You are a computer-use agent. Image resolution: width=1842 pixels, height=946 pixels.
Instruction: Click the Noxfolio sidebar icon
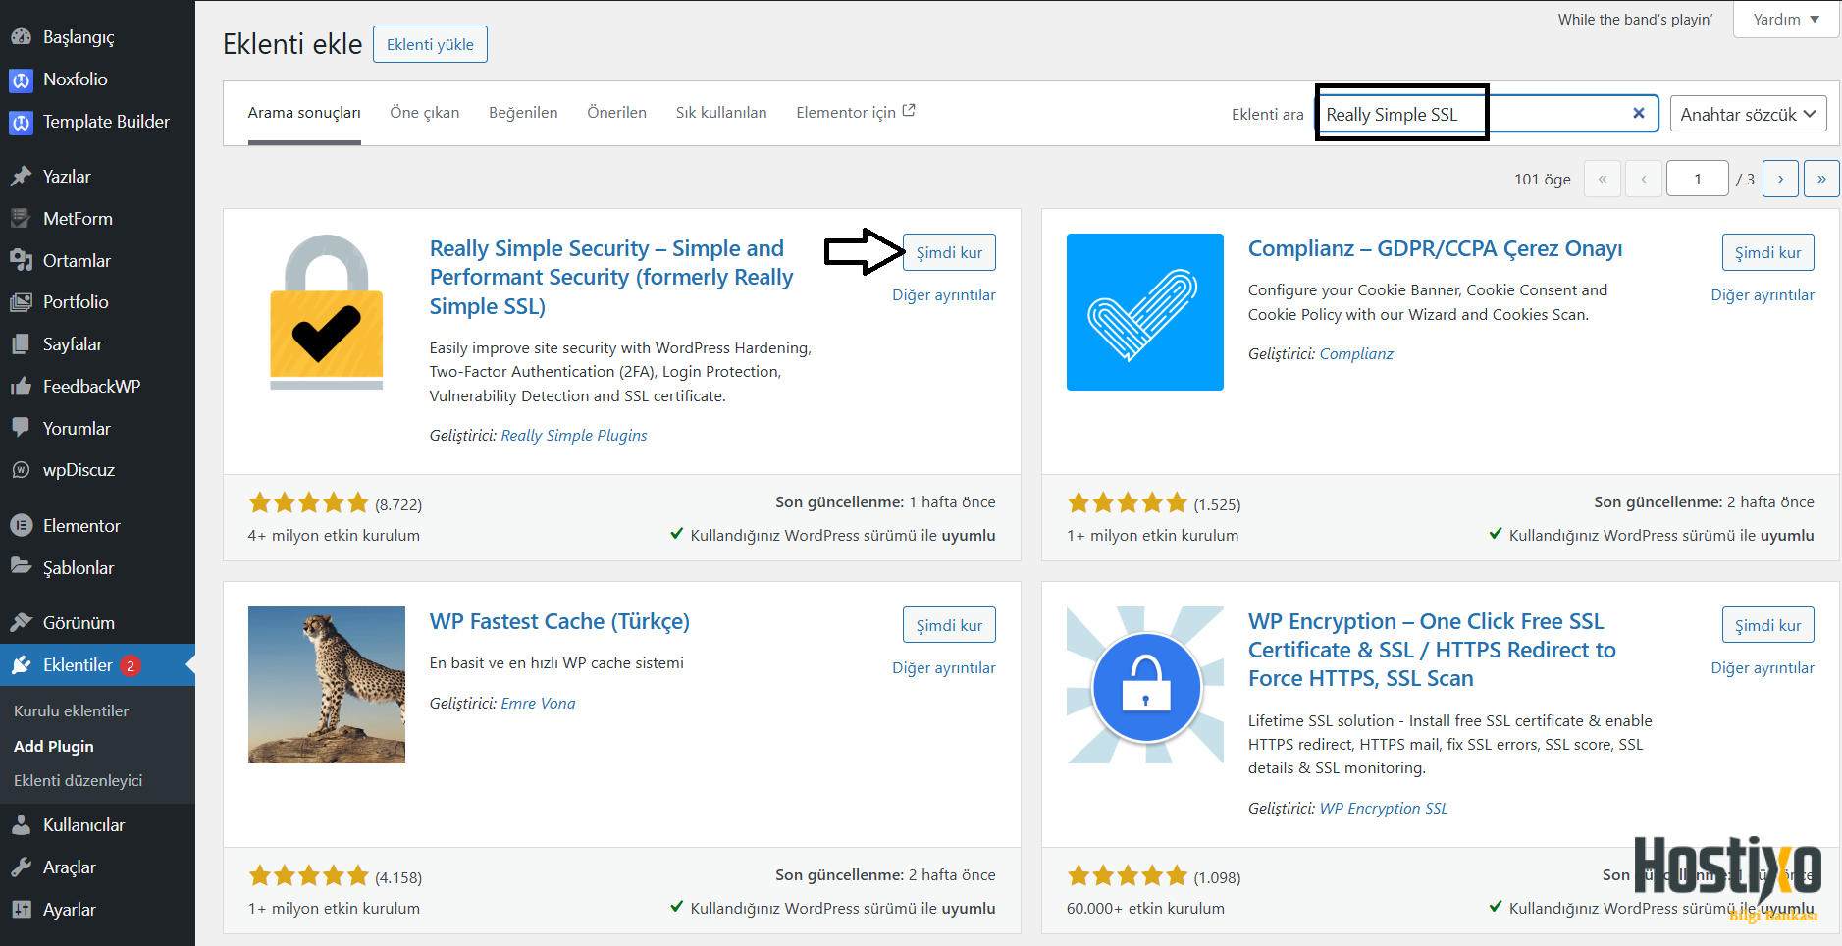click(21, 79)
